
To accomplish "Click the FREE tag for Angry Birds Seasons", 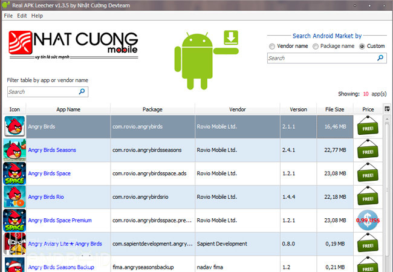I will tap(368, 149).
